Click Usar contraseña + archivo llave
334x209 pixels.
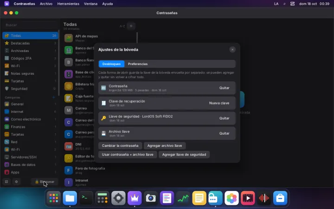click(128, 155)
